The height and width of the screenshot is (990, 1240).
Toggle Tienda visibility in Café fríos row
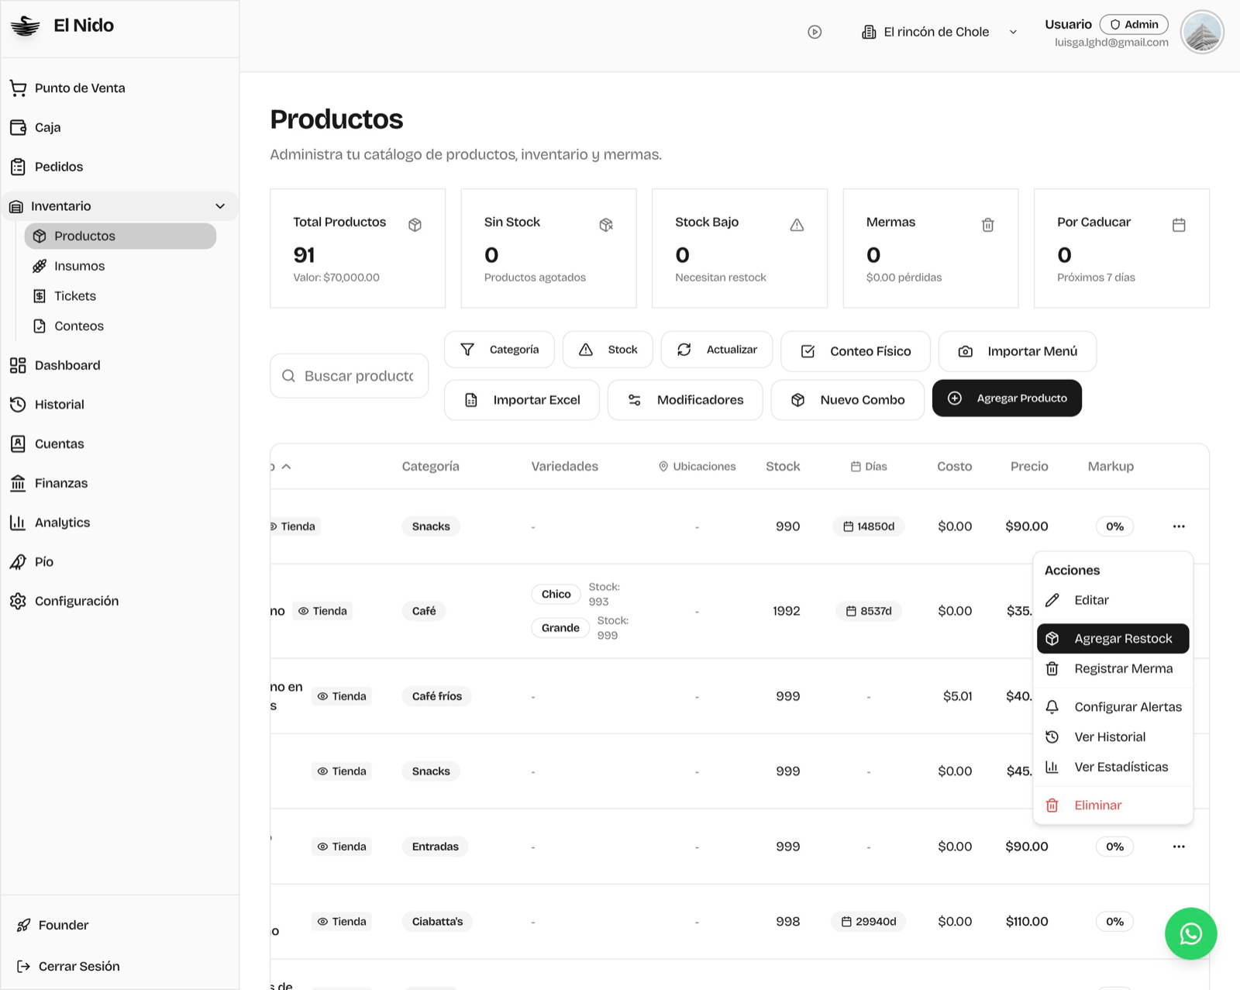[342, 696]
